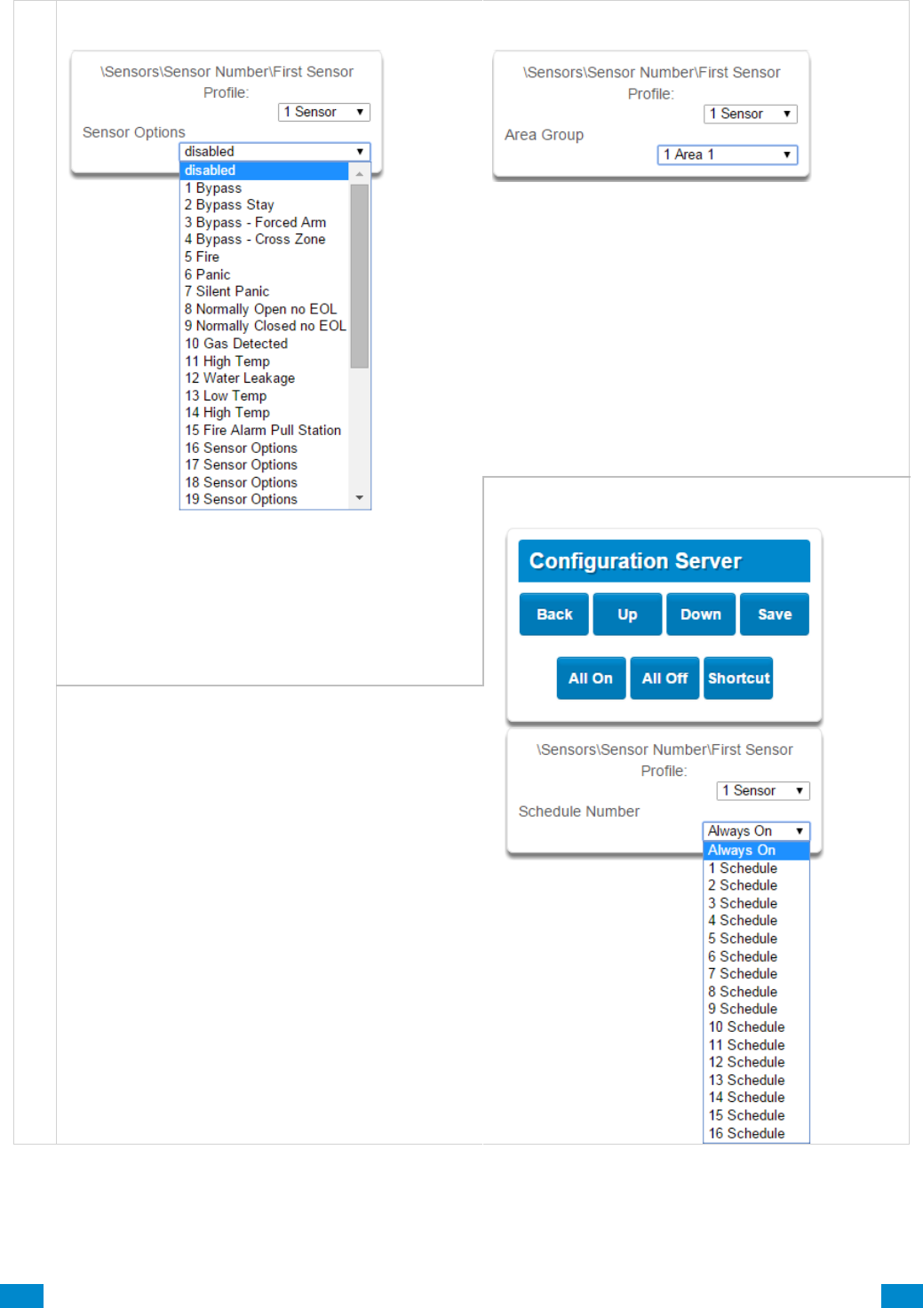This screenshot has width=923, height=1308.
Task: Choose 15 Schedule from the list
Action: 756,1115
